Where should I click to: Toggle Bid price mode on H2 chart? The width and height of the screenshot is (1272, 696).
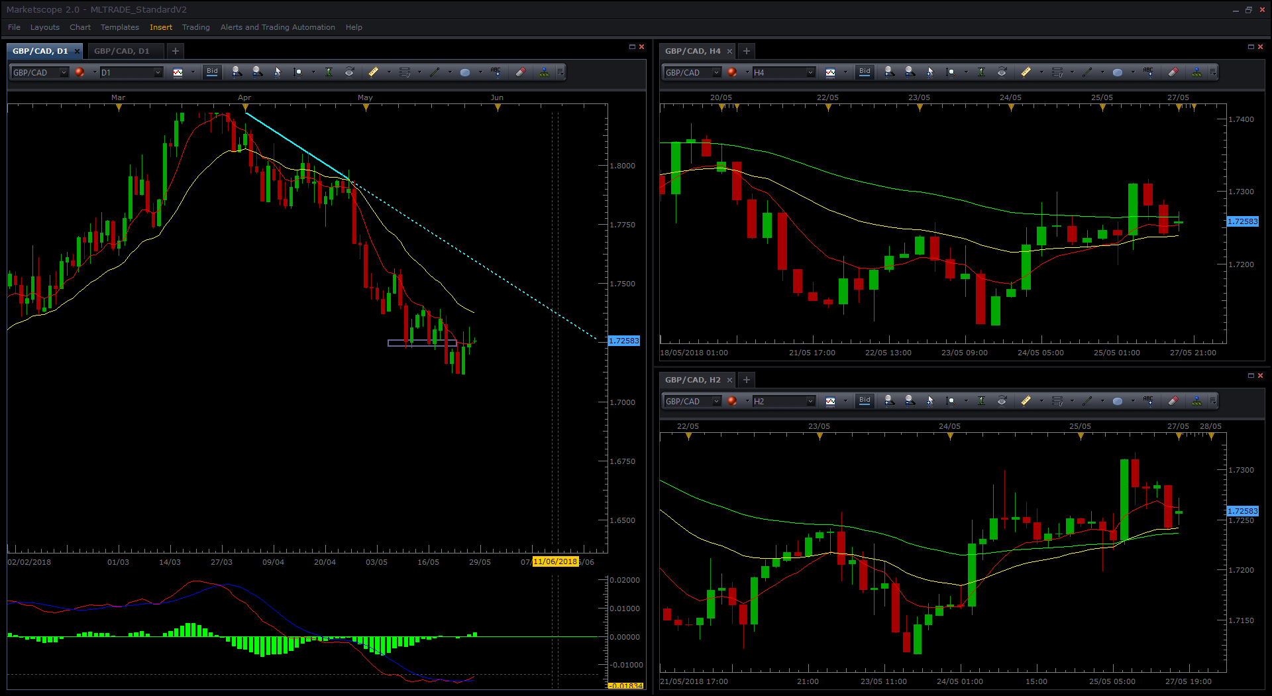865,400
